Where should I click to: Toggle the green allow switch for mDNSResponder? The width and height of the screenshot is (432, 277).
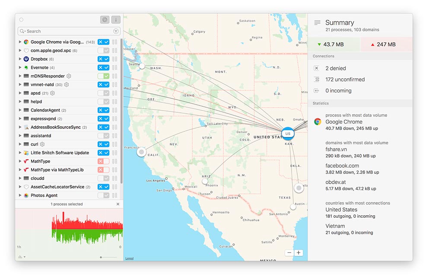(103, 76)
